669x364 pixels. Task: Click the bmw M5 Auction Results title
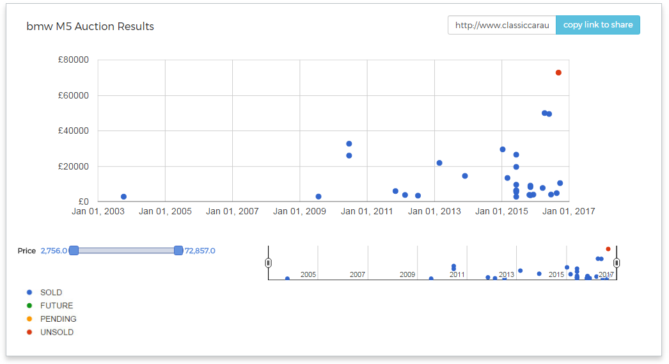point(90,26)
